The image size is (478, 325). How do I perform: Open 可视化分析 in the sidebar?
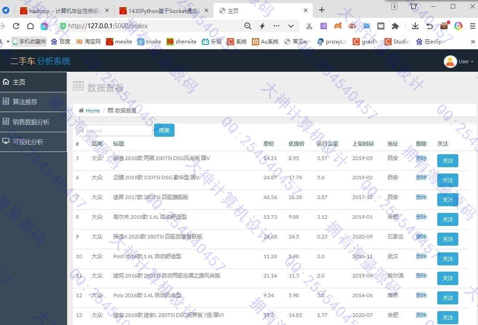click(33, 142)
